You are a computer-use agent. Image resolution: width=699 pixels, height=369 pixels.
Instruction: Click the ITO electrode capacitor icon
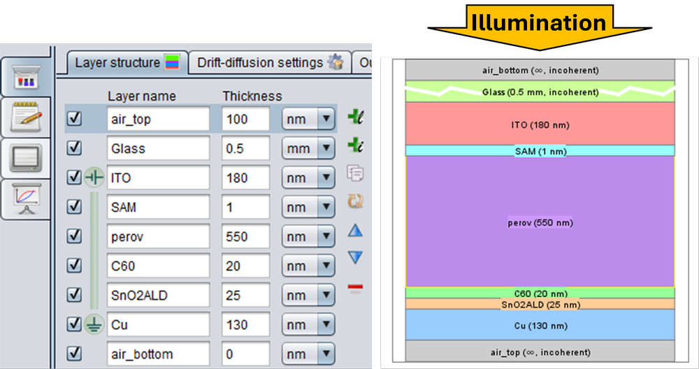94,178
